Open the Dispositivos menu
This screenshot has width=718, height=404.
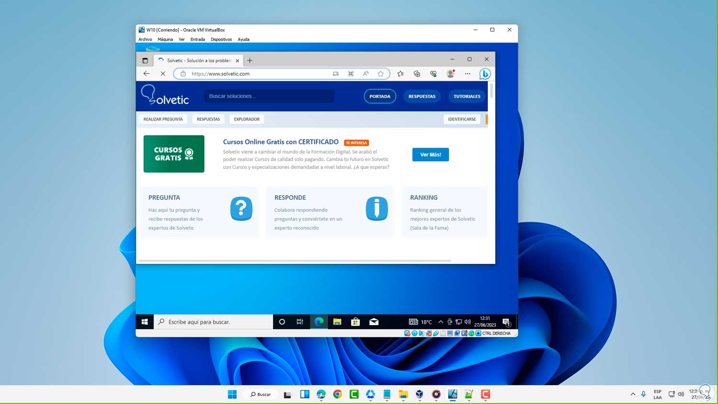tap(221, 40)
